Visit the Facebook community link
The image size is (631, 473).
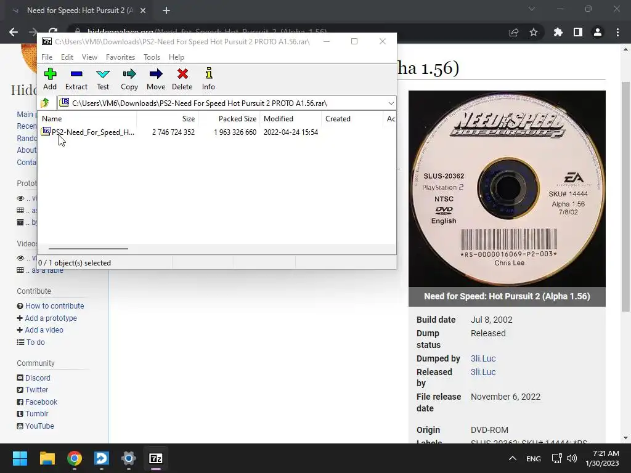(41, 402)
